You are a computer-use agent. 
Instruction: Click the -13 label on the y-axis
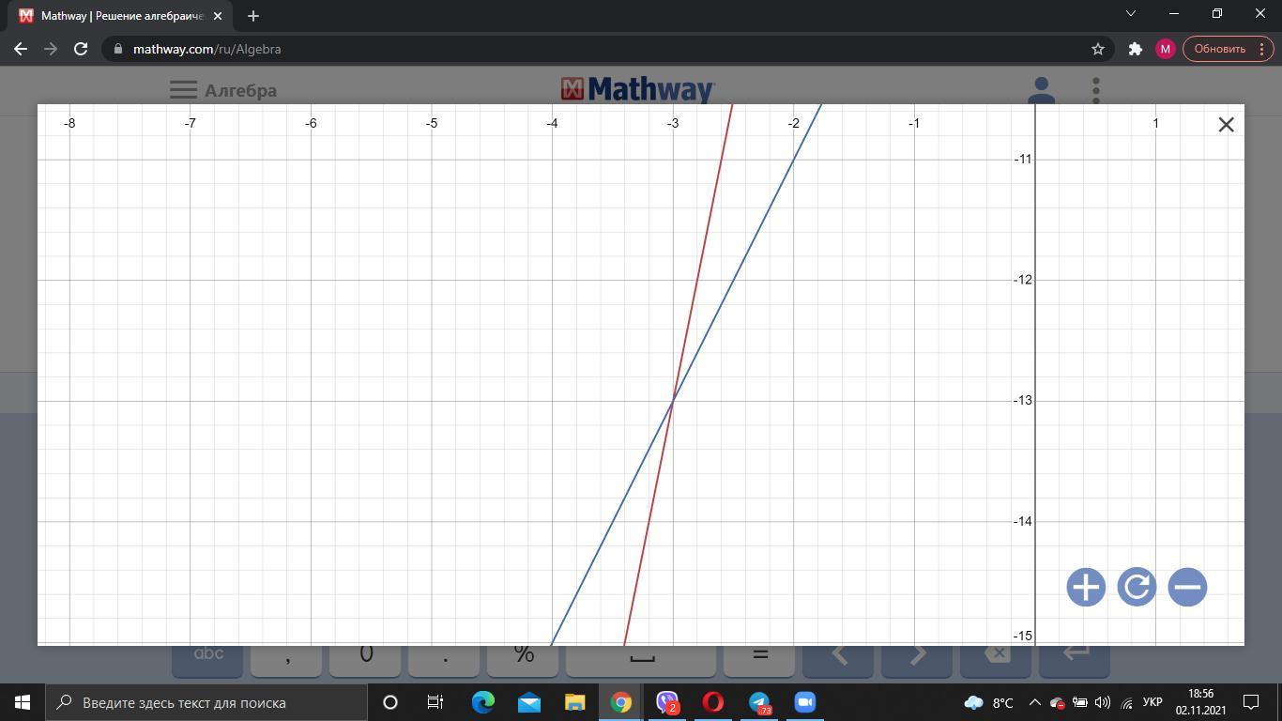pos(1022,401)
